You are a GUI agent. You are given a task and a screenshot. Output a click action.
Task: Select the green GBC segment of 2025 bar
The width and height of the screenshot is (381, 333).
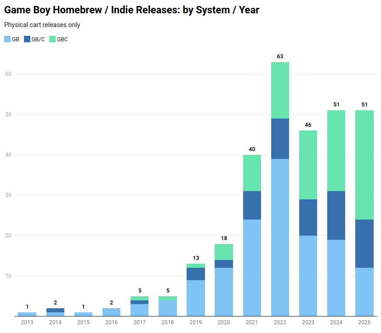coord(364,165)
